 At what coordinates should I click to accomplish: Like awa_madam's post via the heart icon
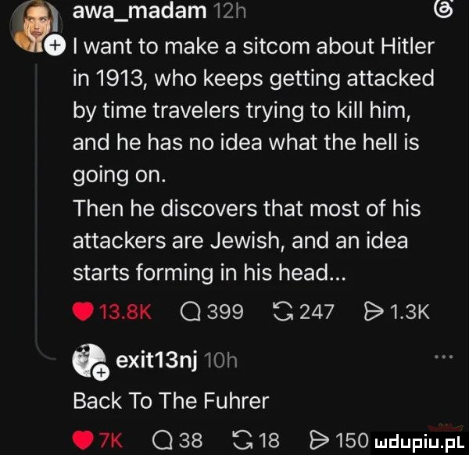[84, 312]
